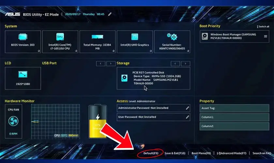Viewport: 274px width, 163px height.
Task: Click the Level: Administrator text
Action: pyautogui.click(x=142, y=101)
